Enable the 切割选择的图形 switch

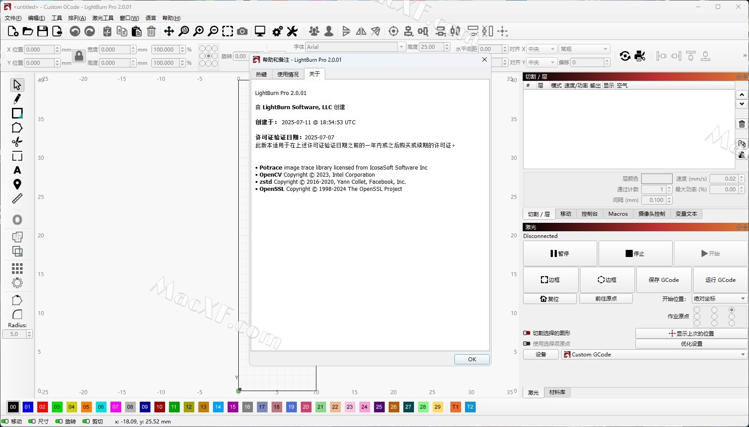(x=527, y=333)
